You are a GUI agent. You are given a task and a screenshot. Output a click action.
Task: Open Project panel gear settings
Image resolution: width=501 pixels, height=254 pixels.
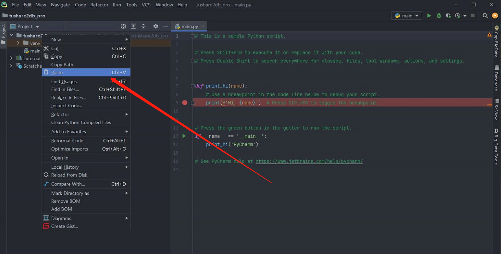click(156, 26)
